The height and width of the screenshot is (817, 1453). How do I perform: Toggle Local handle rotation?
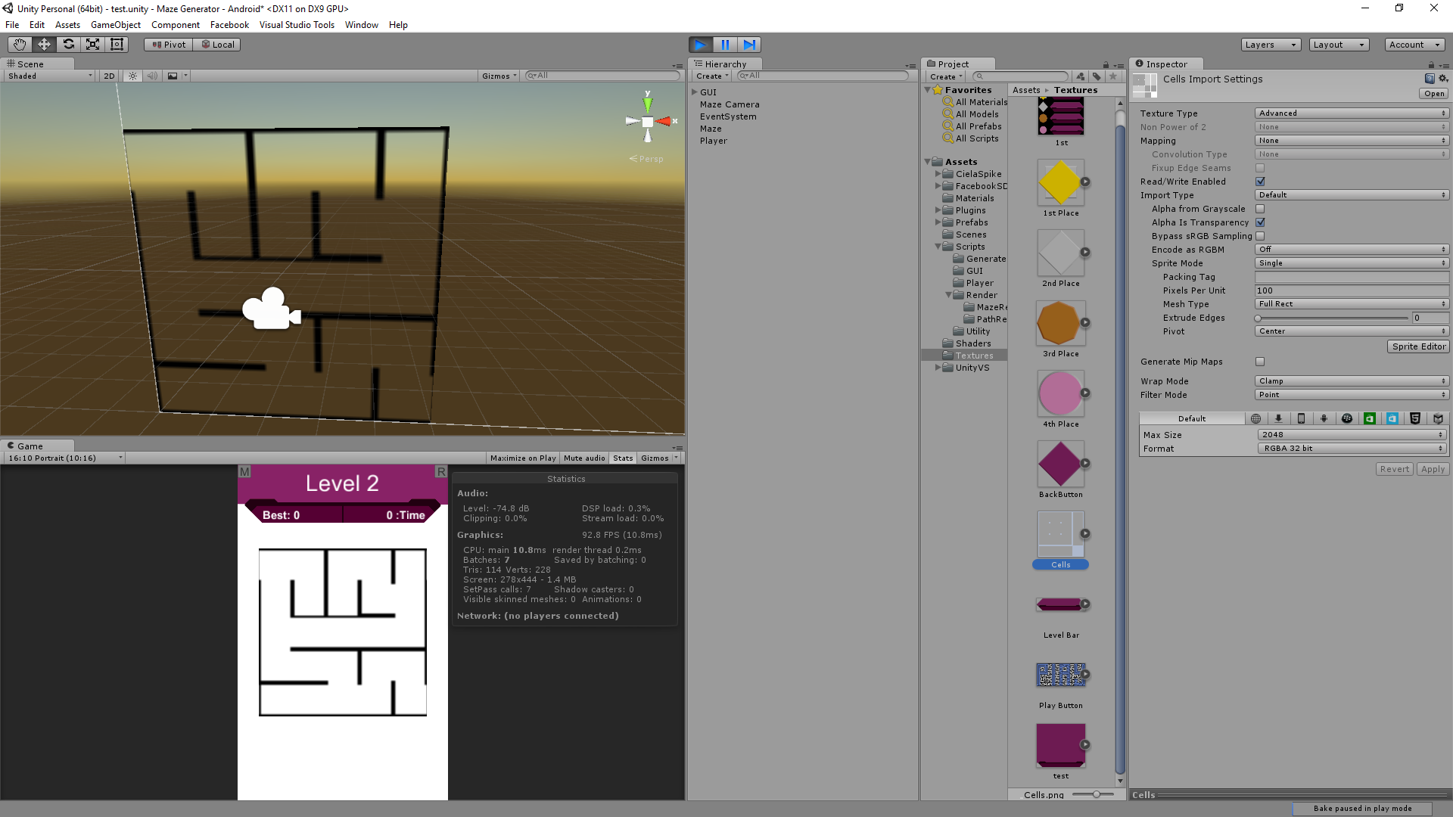pos(217,45)
